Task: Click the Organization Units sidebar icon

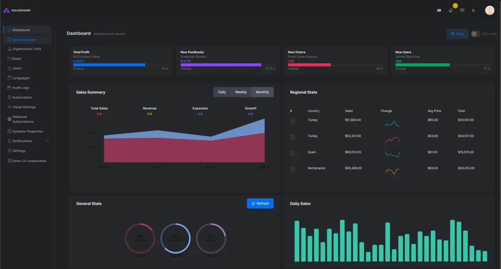Action: pyautogui.click(x=9, y=49)
